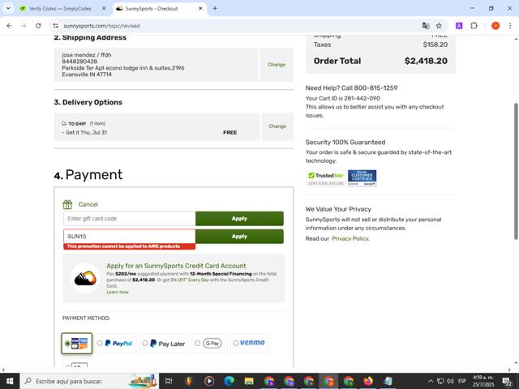Open Apply for SunnySports Credit Card Account
Screen dimensions: 519x389
(x=176, y=266)
